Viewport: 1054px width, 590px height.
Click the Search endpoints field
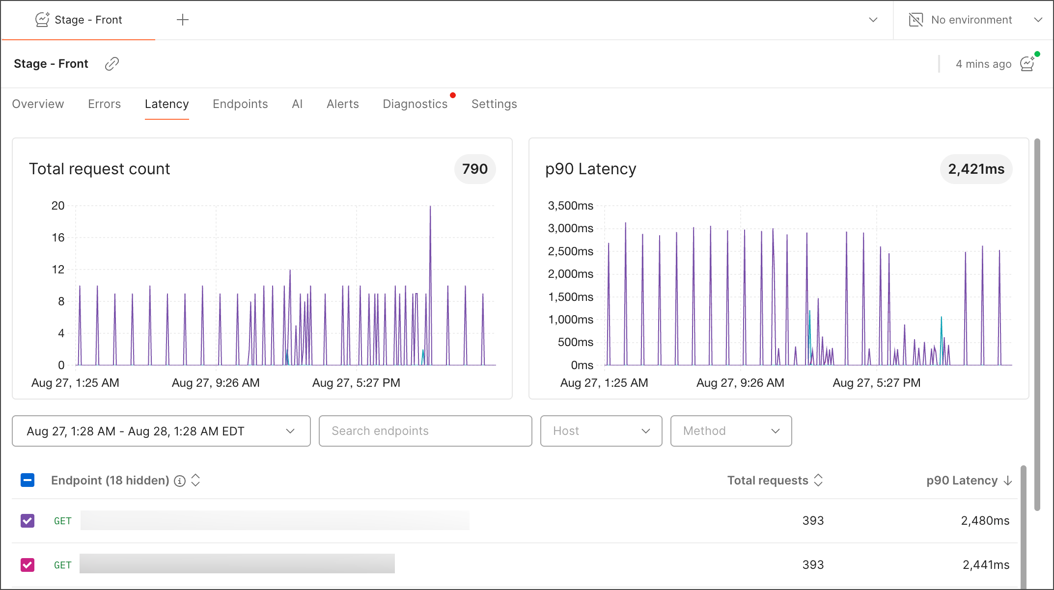point(425,431)
